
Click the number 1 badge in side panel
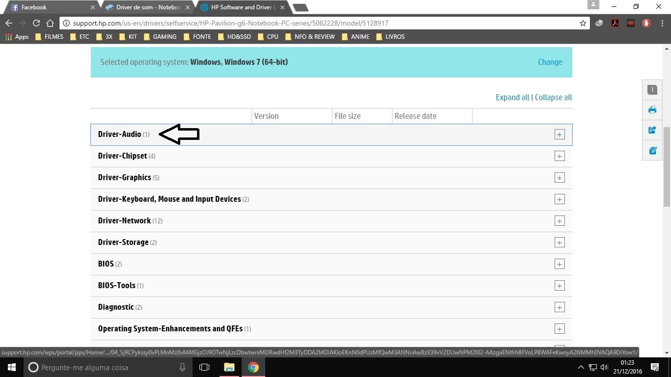(652, 90)
